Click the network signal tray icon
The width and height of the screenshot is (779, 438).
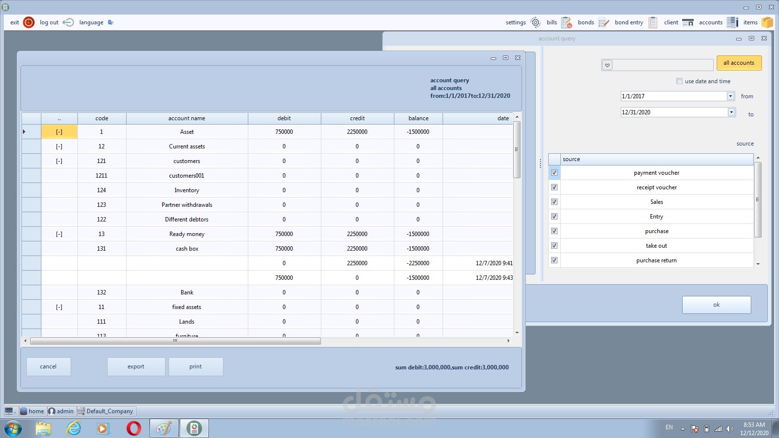(718, 429)
